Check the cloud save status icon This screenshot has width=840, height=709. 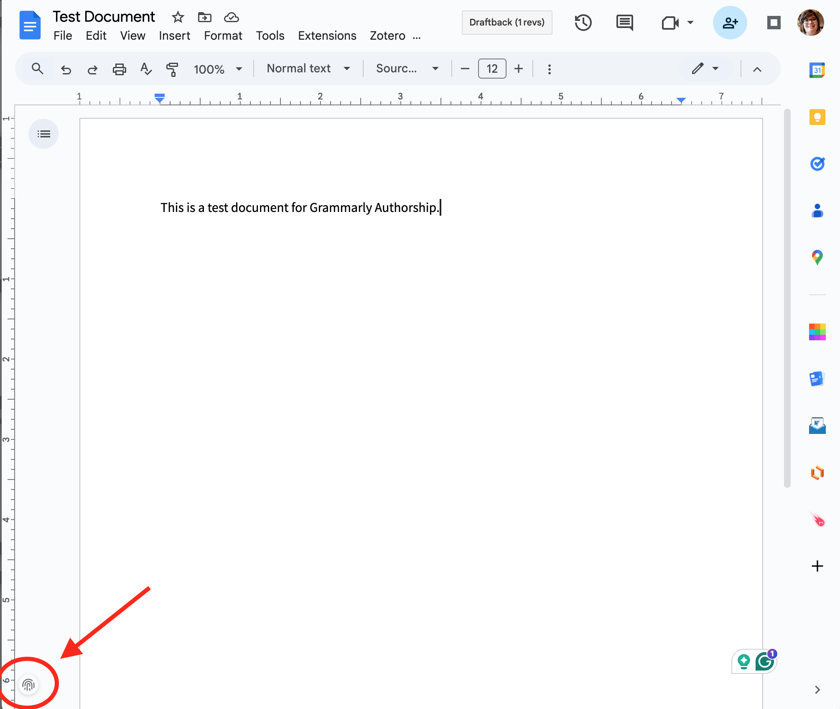point(232,17)
